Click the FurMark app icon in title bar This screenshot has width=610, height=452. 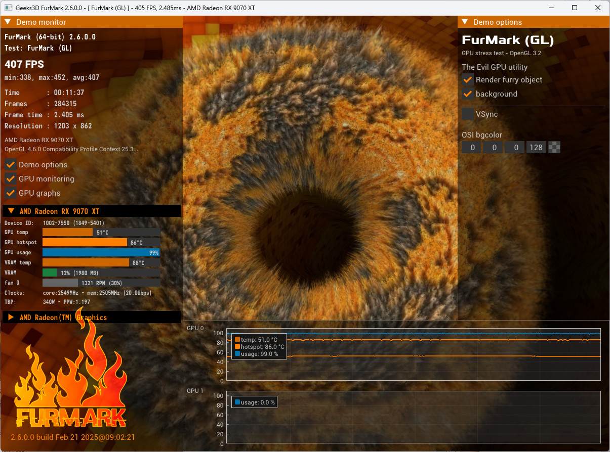tap(9, 8)
